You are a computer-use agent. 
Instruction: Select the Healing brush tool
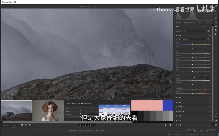(216, 18)
